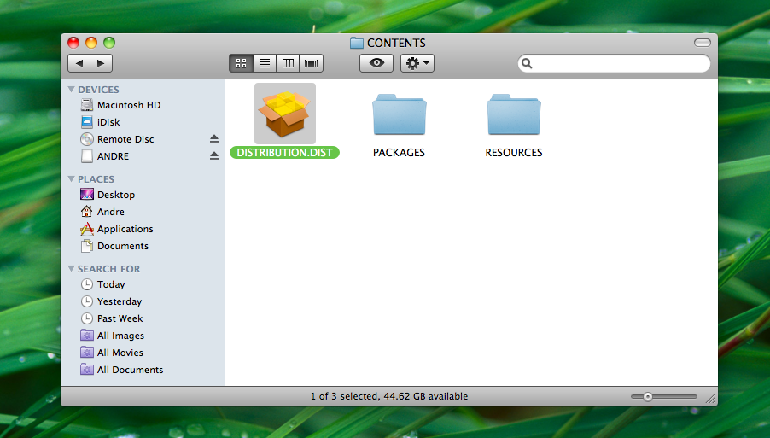Image resolution: width=770 pixels, height=438 pixels.
Task: Open the All Images smart folder icon
Action: 87,336
